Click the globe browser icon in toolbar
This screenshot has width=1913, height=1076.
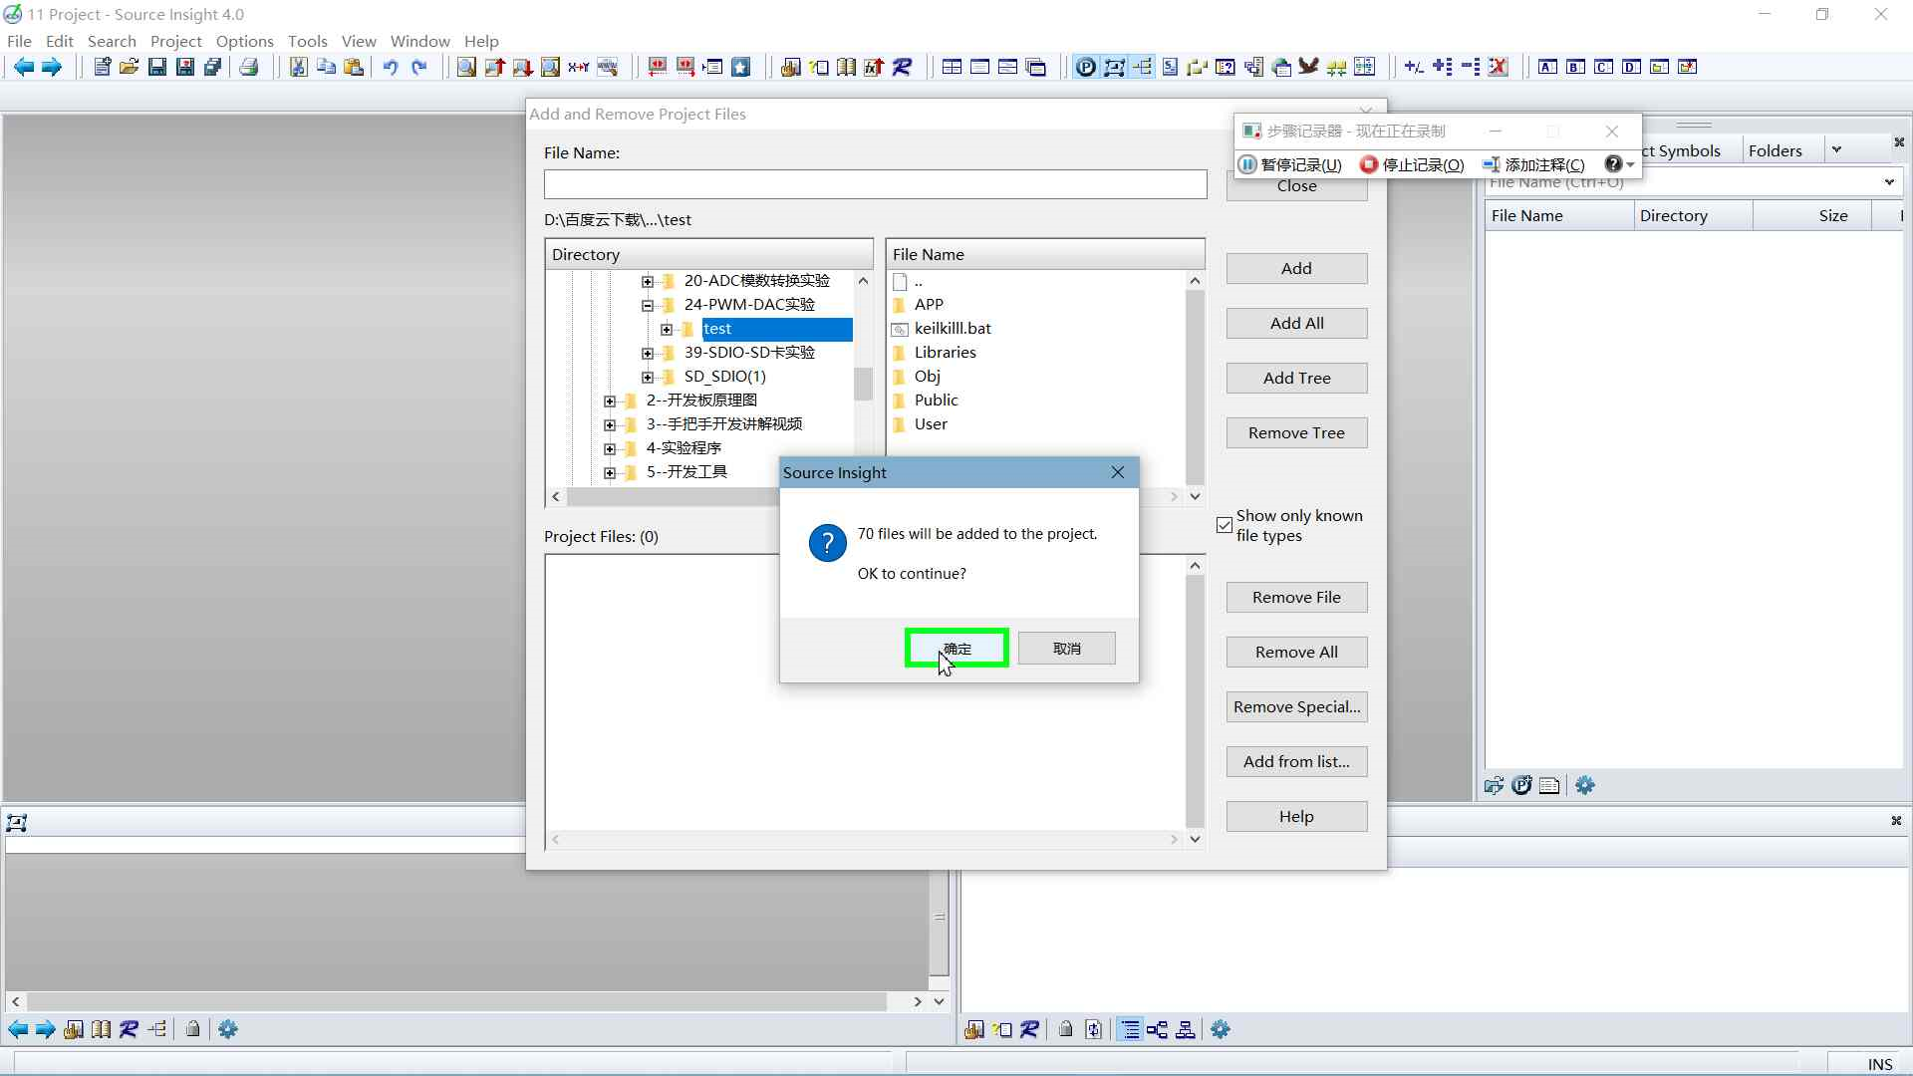(1281, 67)
